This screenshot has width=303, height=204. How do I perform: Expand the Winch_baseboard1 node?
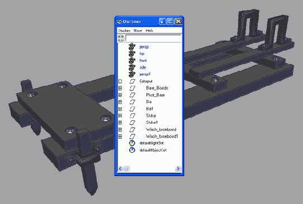[120, 137]
